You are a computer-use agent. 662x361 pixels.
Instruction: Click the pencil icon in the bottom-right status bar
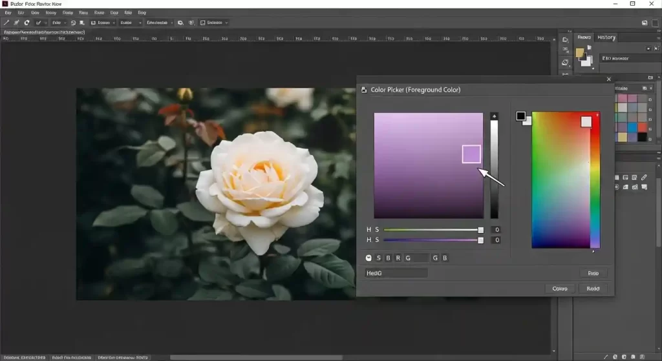(606, 356)
